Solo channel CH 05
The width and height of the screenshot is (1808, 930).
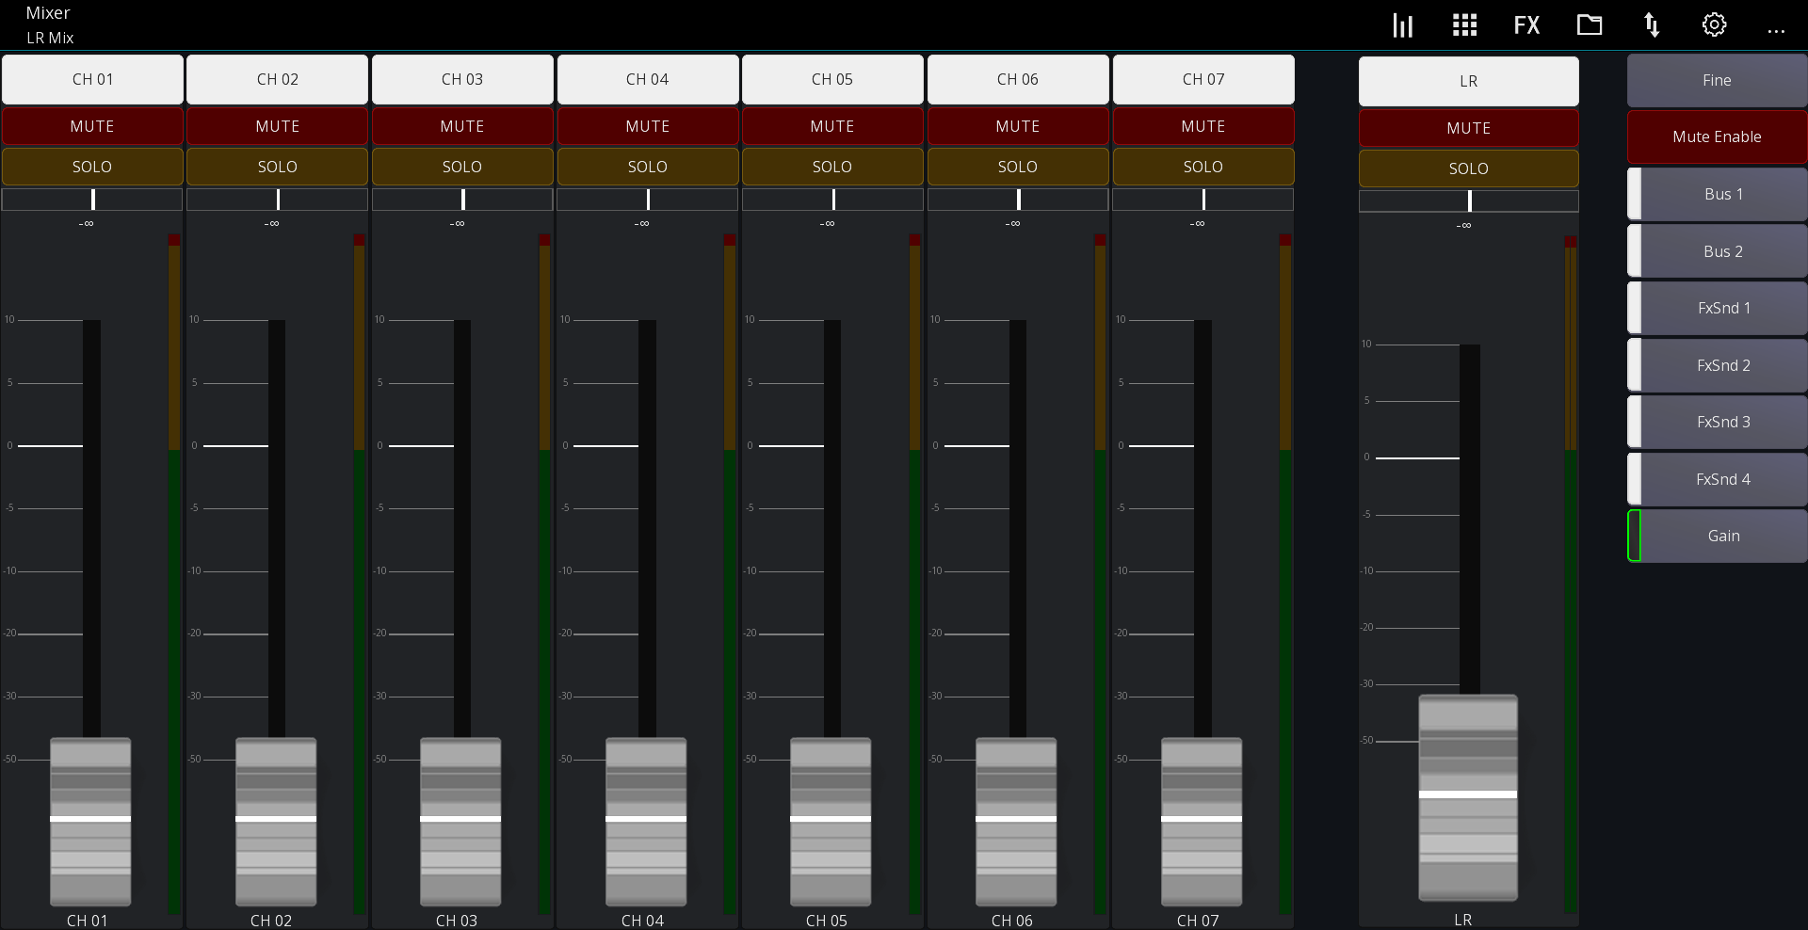point(832,166)
